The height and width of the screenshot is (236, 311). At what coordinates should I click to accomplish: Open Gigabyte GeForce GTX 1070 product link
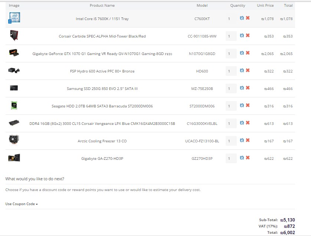coord(102,54)
